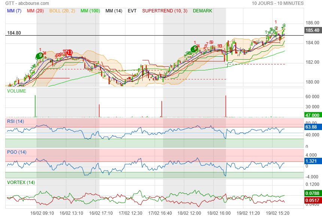Click the PGO (14) panel label
Screen dimensions: 322x217
tap(16, 152)
